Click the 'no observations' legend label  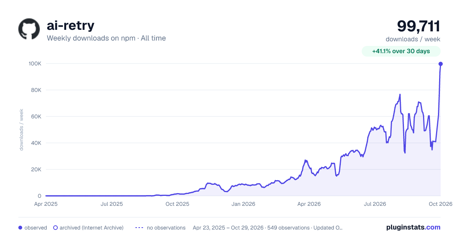pyautogui.click(x=166, y=228)
